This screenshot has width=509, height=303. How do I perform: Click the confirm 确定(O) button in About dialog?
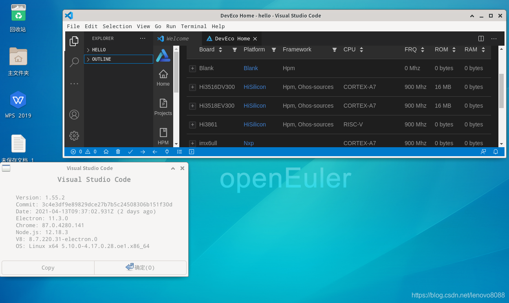pos(141,268)
